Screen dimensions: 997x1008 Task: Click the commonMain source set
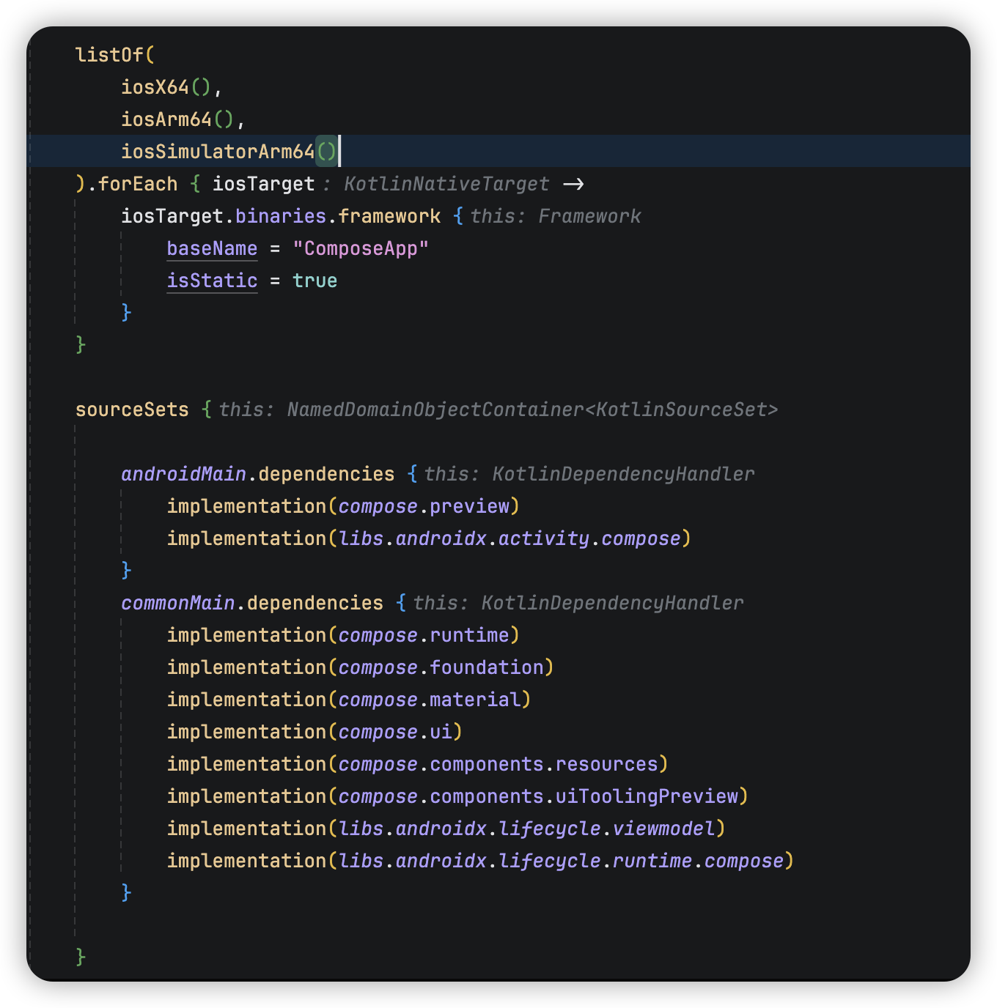pyautogui.click(x=177, y=603)
